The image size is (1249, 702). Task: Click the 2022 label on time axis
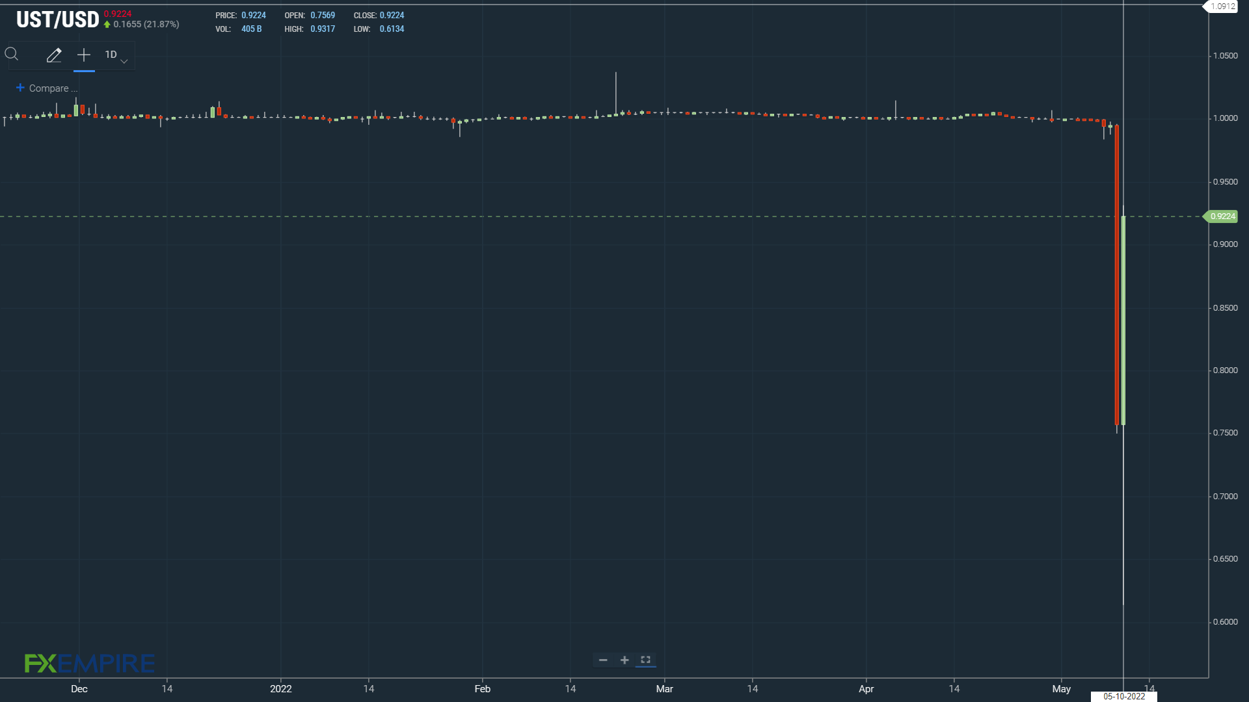click(281, 688)
